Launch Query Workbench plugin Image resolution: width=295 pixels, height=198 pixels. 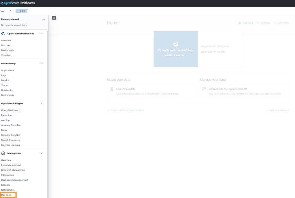click(11, 110)
